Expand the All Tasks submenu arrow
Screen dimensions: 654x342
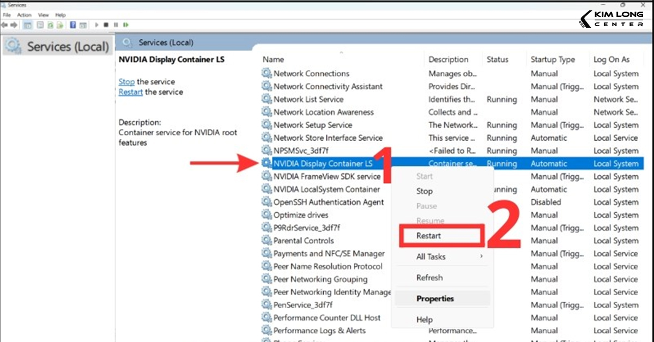click(482, 256)
